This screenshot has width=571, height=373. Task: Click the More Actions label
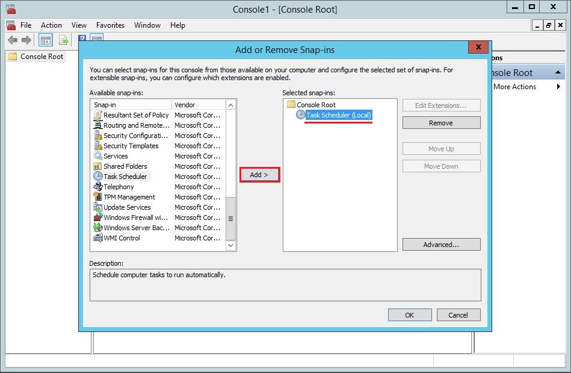click(x=514, y=87)
